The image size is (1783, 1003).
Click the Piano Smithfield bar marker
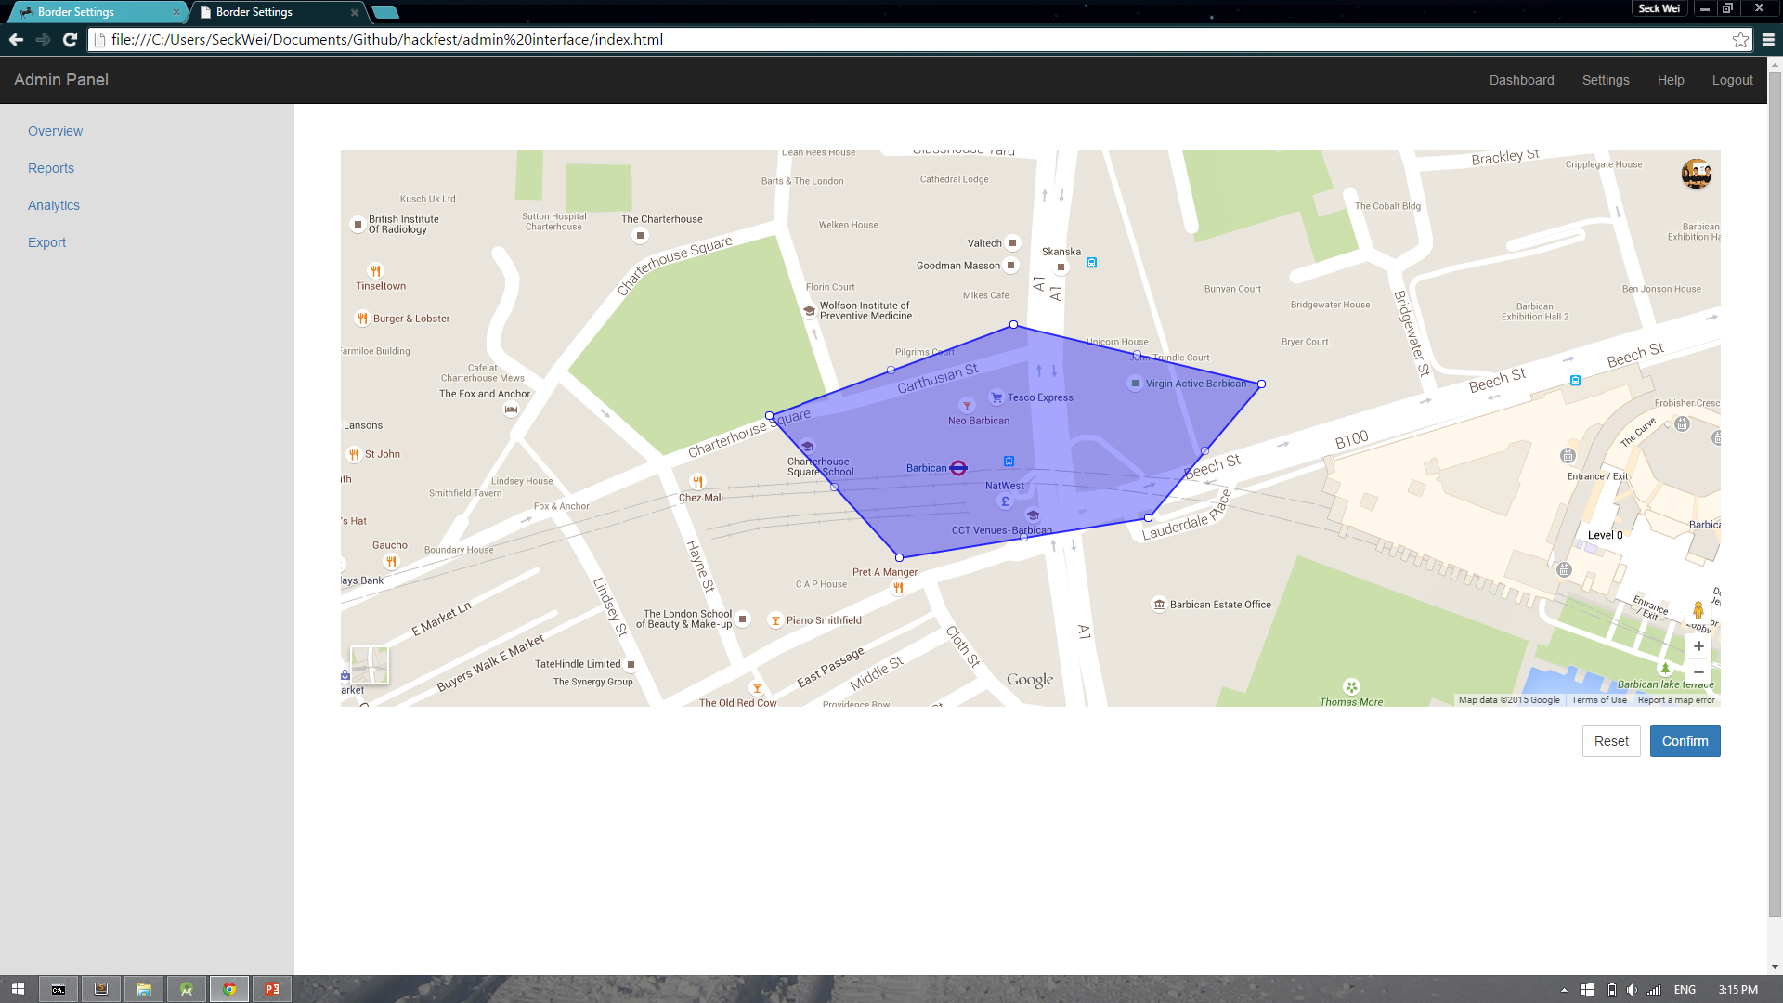pyautogui.click(x=775, y=620)
